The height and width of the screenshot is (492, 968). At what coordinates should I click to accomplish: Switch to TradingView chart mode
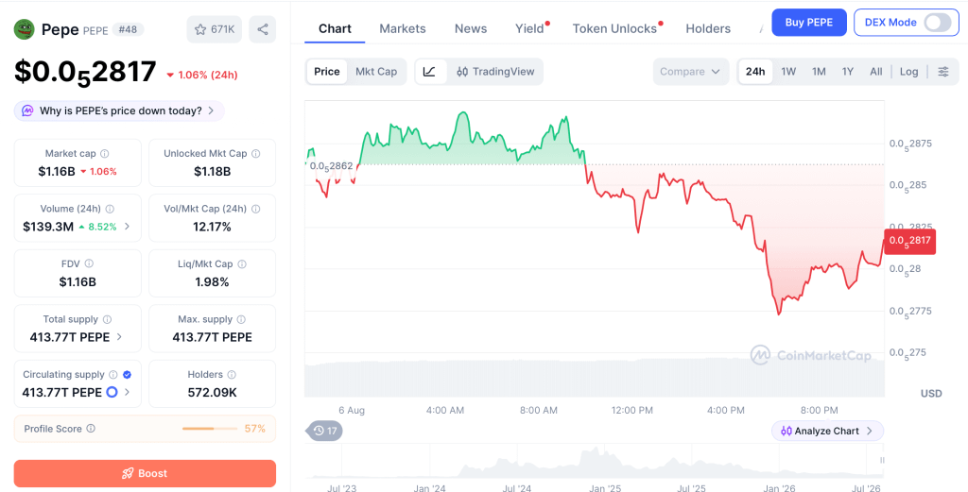point(495,72)
